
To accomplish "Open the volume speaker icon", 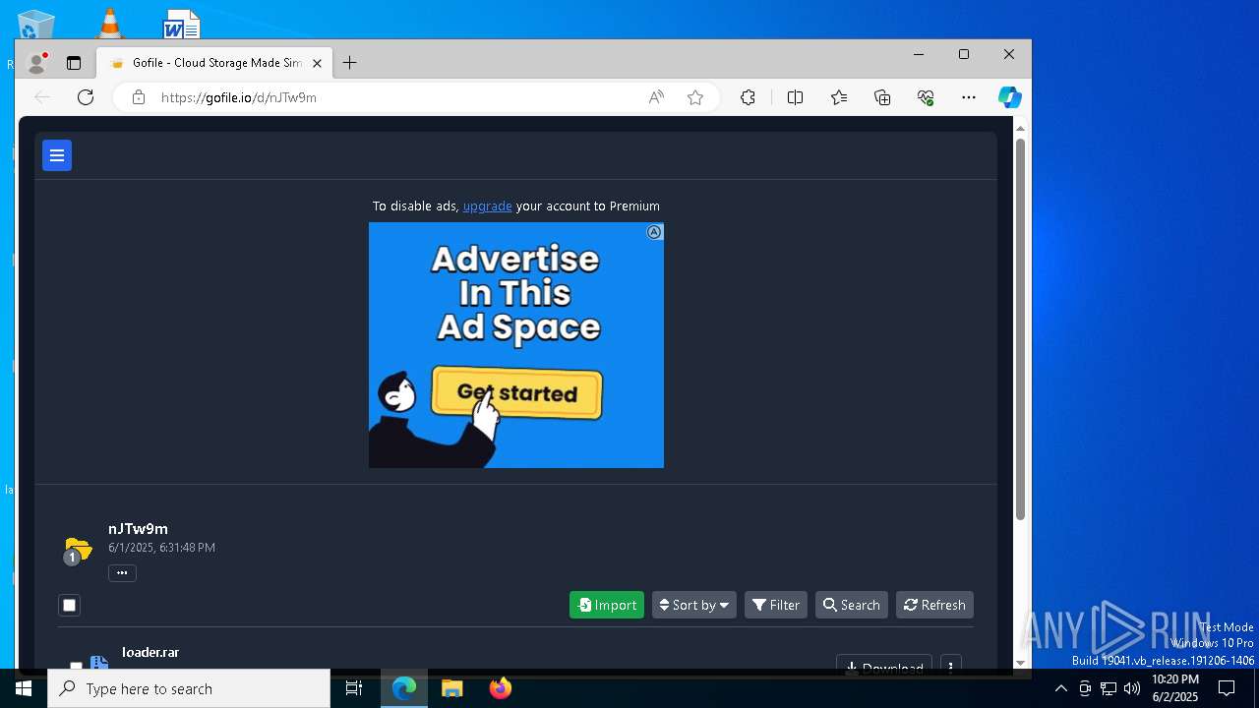I will [1132, 688].
